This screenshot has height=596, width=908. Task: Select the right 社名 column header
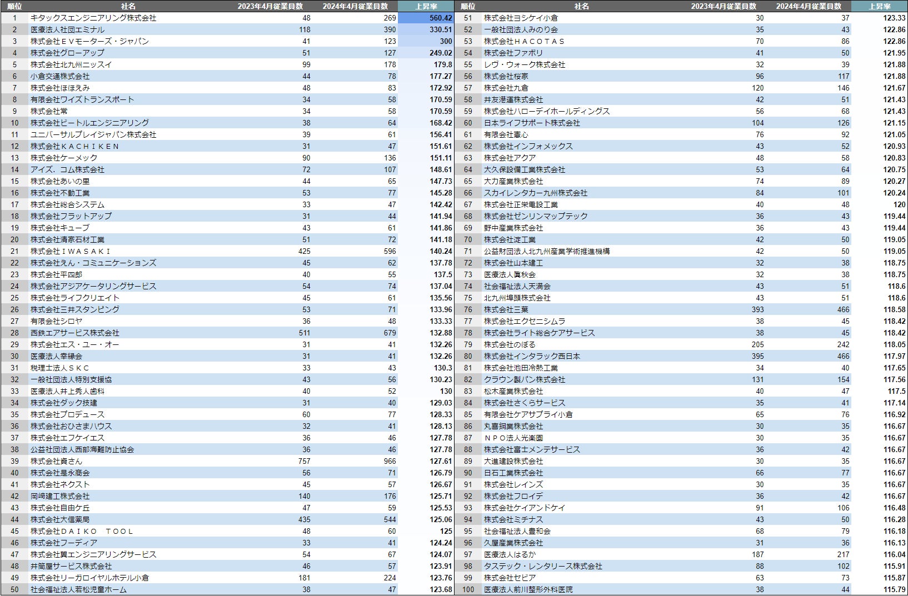(581, 6)
